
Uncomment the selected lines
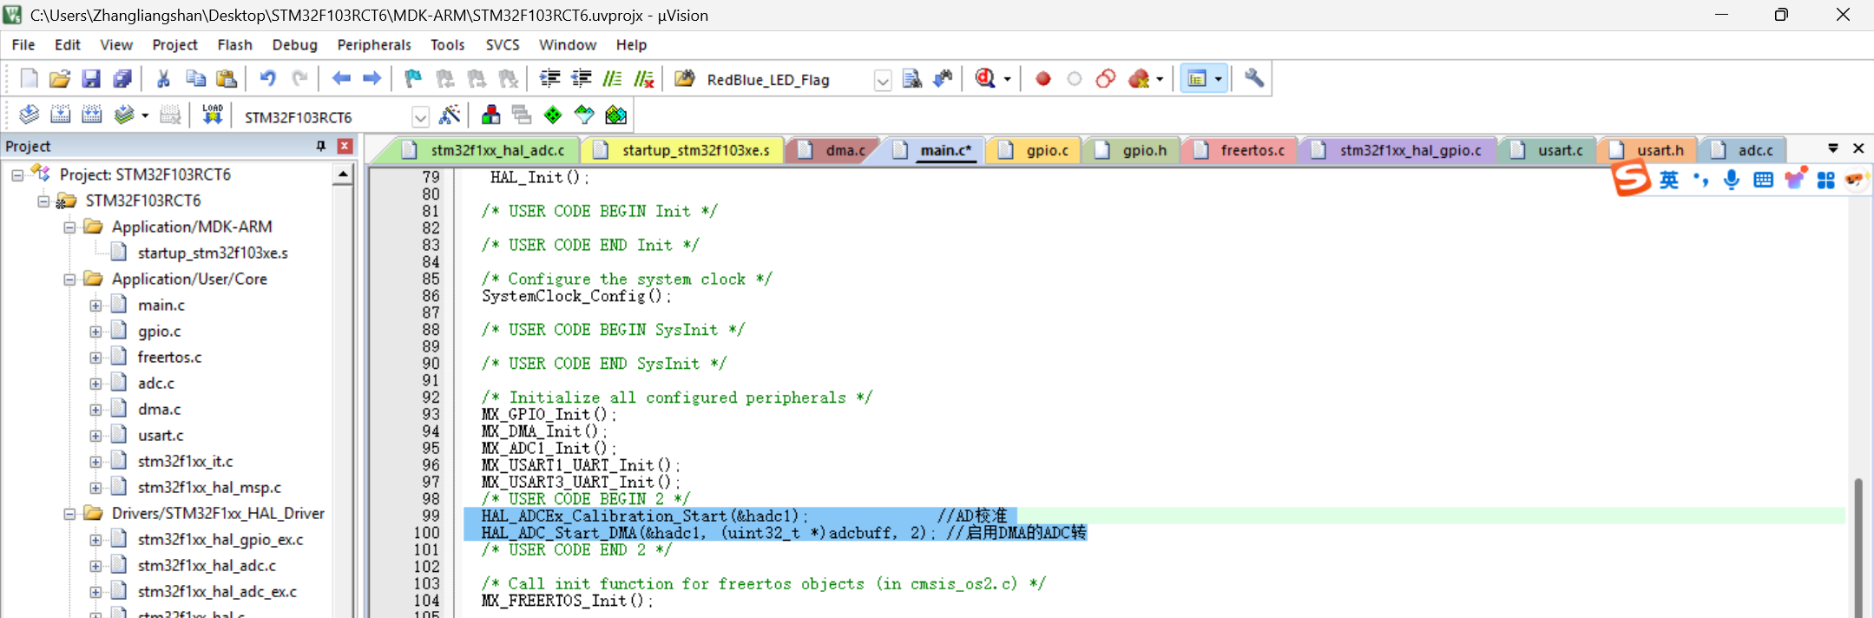click(643, 79)
